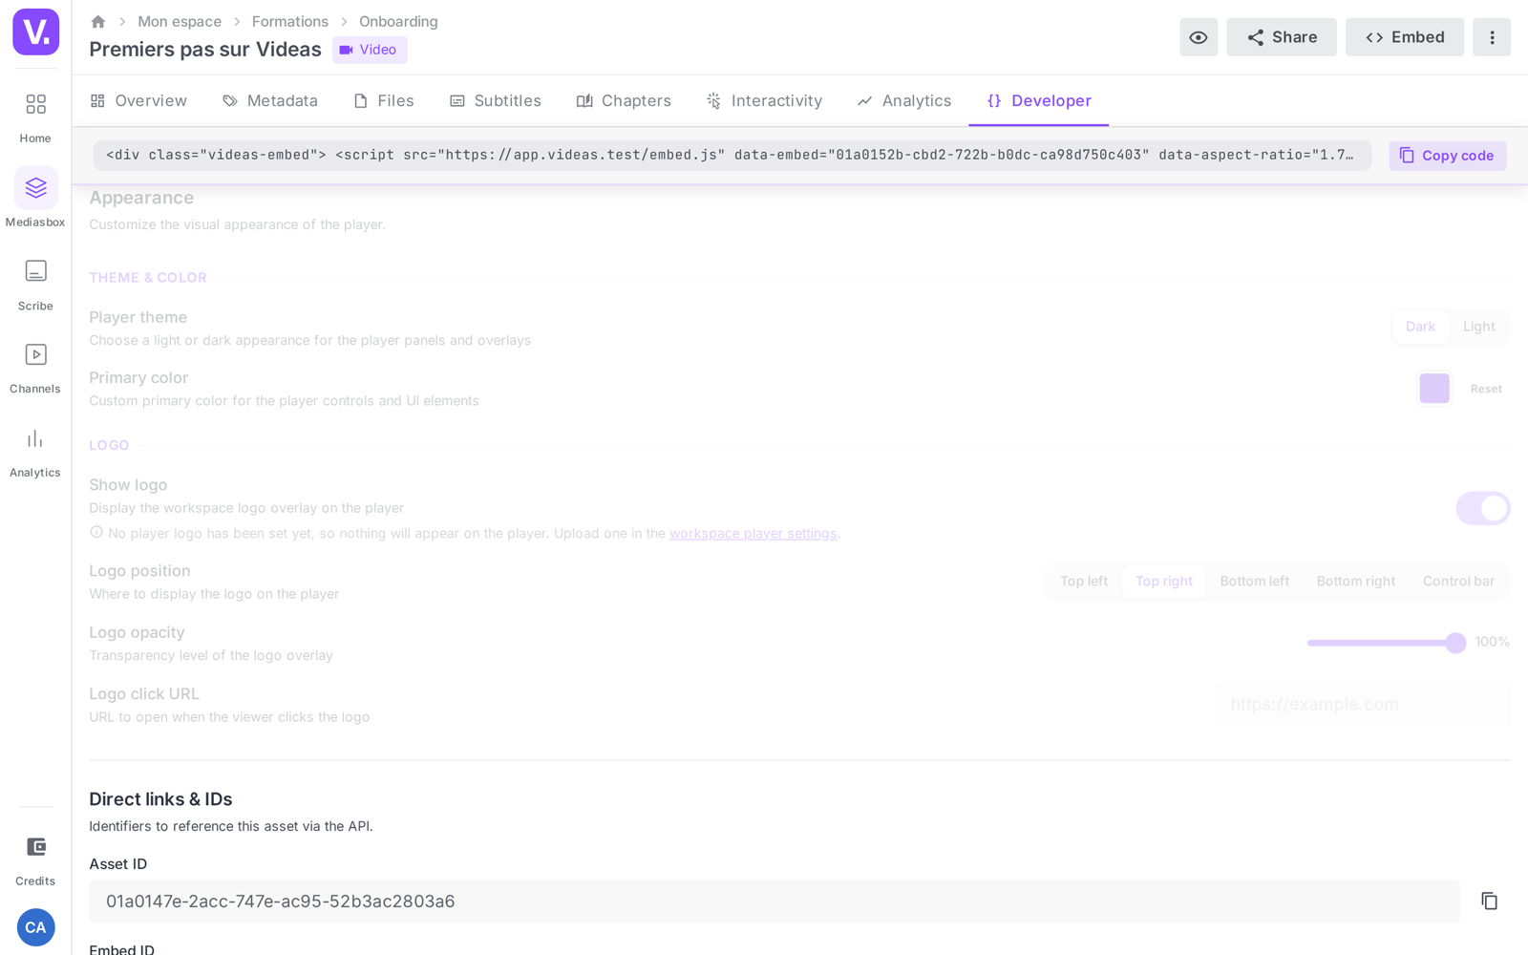
Task: Click the info icon under Show logo
Action: [96, 533]
